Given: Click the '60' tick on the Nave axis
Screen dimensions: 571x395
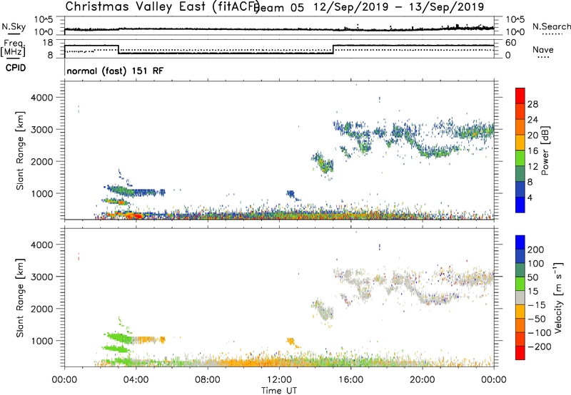Looking at the screenshot, I should tap(511, 43).
